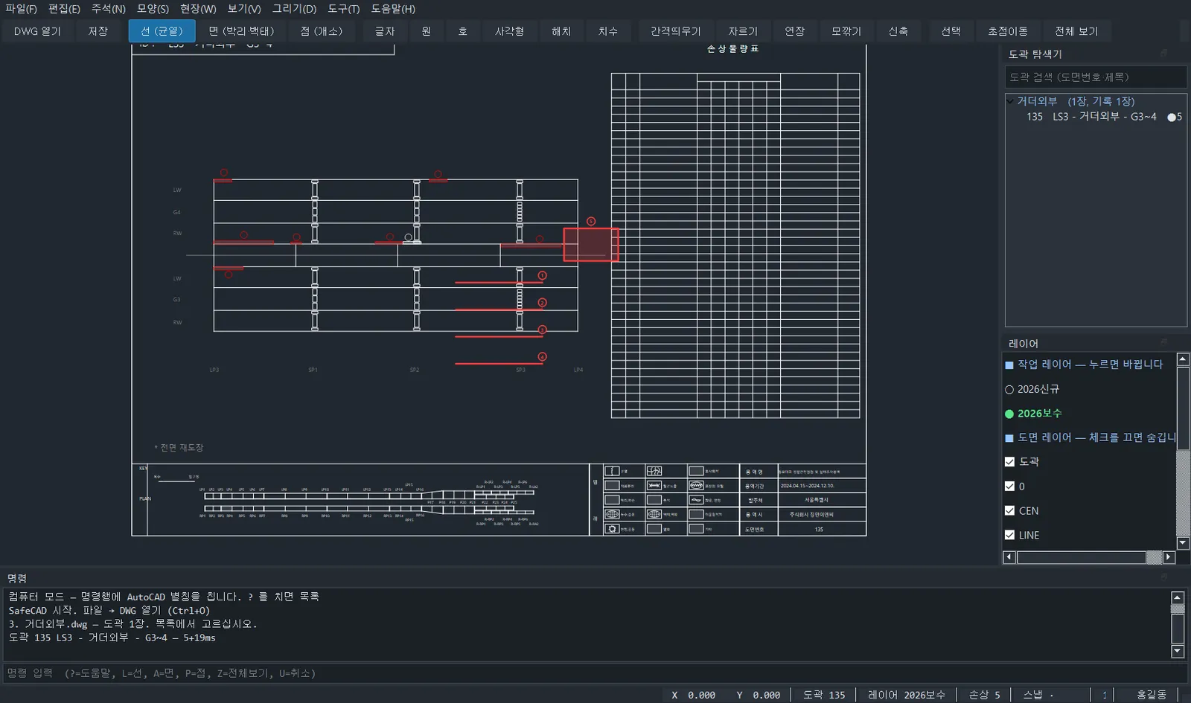Toggle the CEN layer checkbox
Image resolution: width=1191 pixels, height=703 pixels.
(1009, 511)
